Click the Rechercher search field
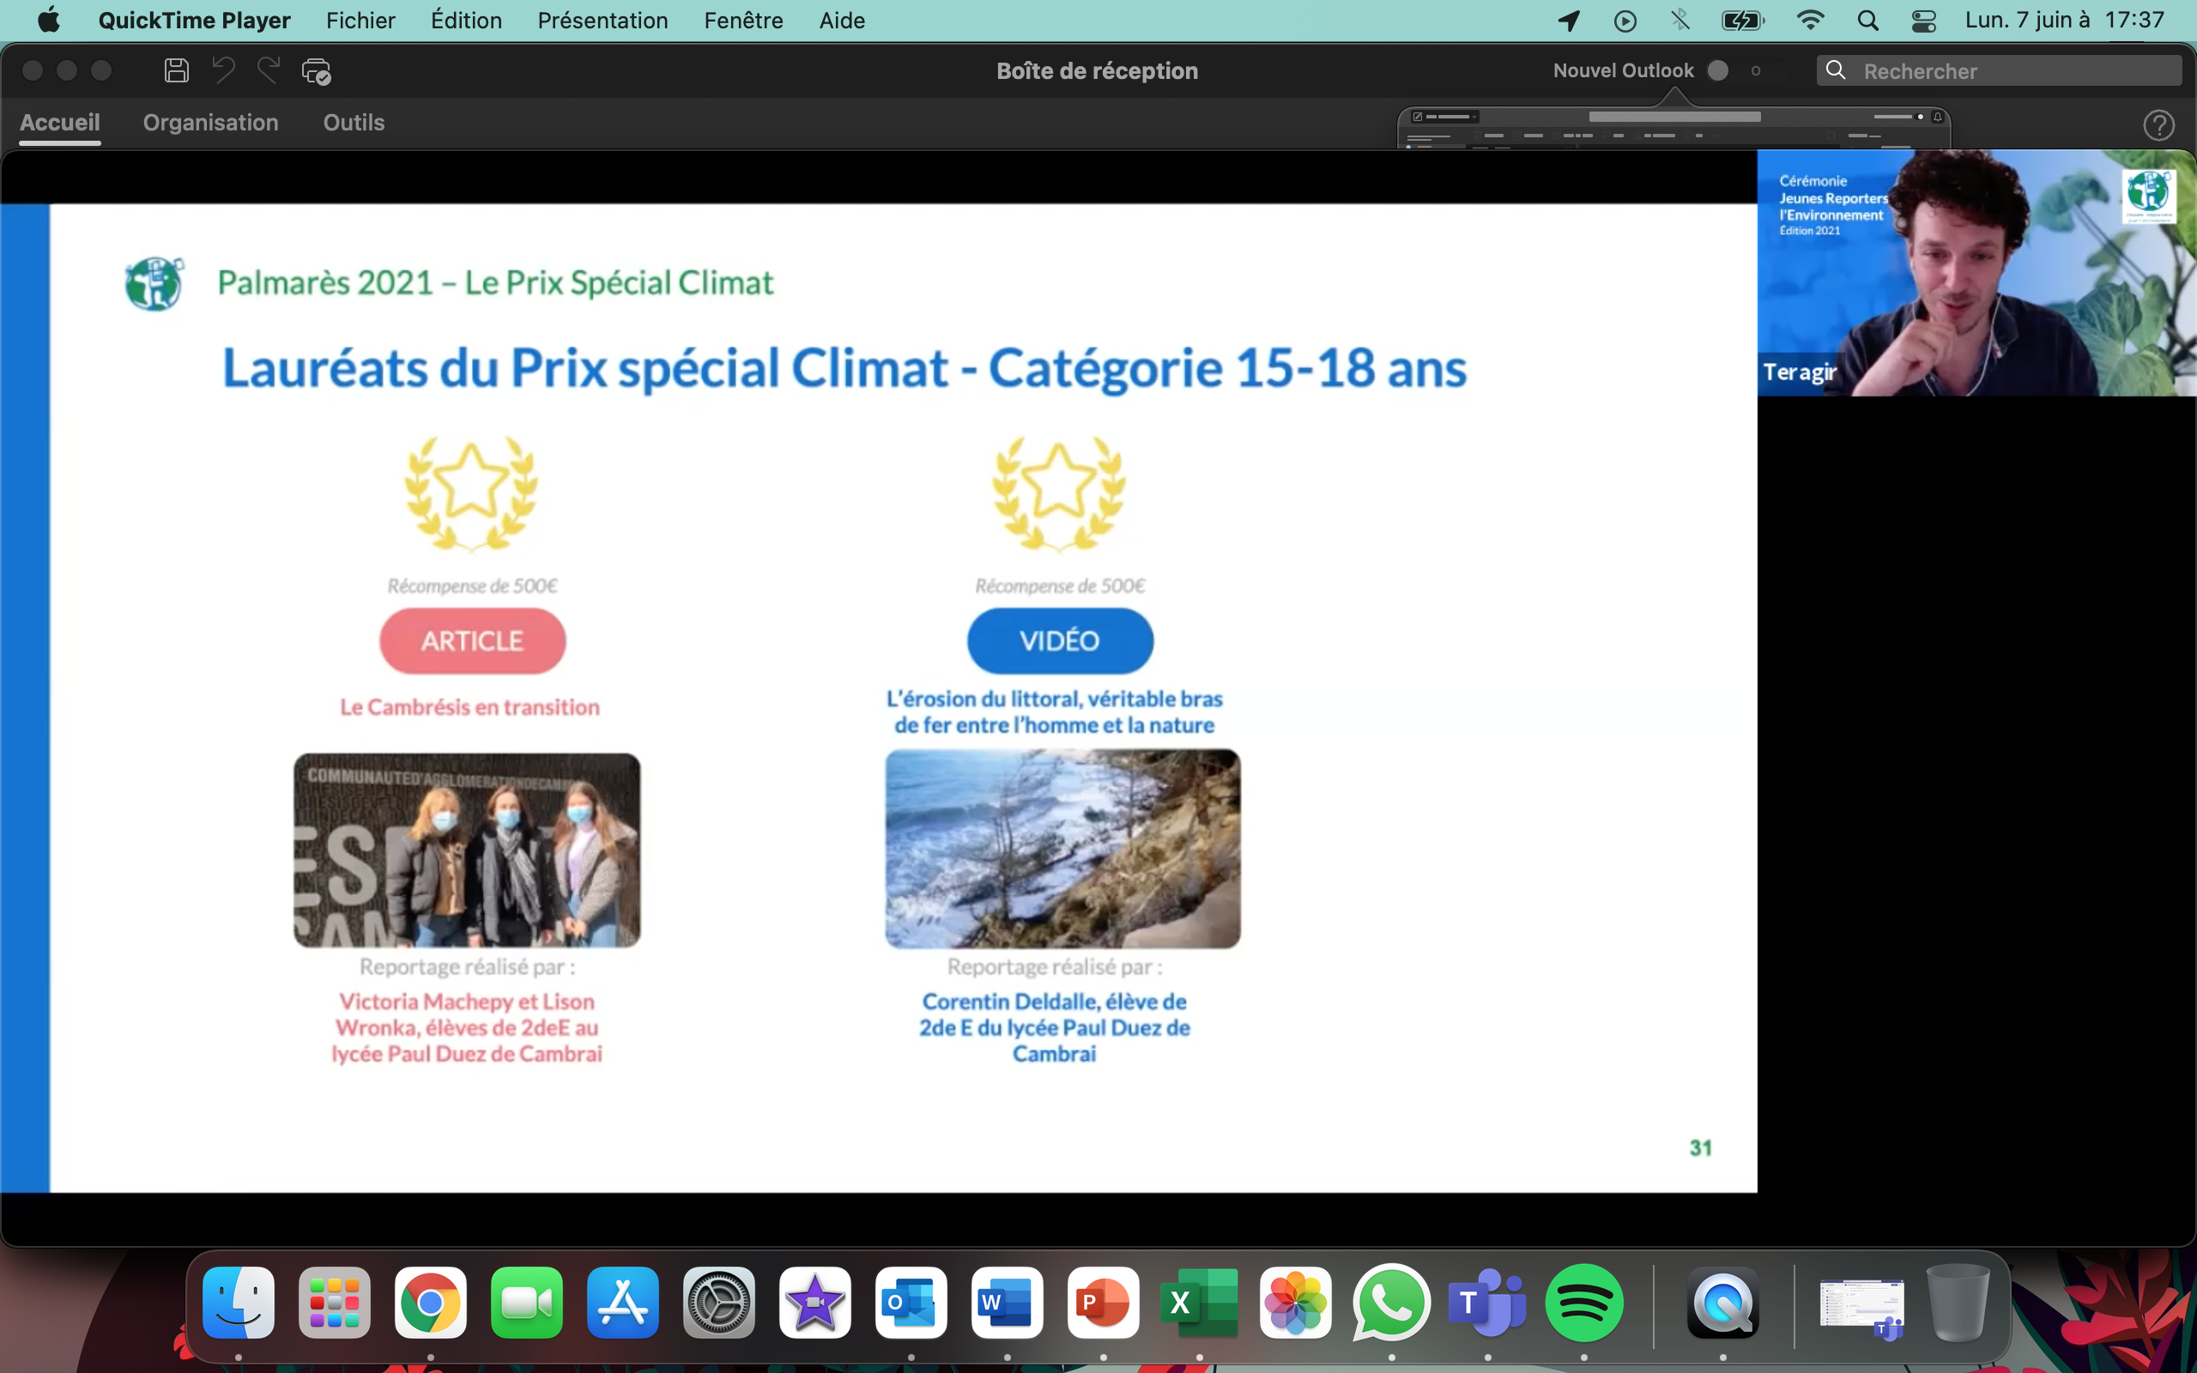This screenshot has width=2197, height=1373. click(1998, 71)
